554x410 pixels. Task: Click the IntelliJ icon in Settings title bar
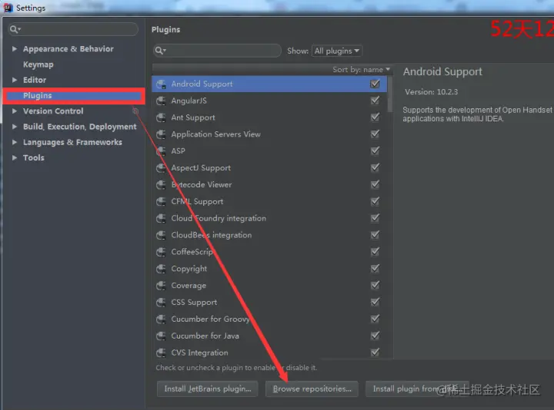8,8
